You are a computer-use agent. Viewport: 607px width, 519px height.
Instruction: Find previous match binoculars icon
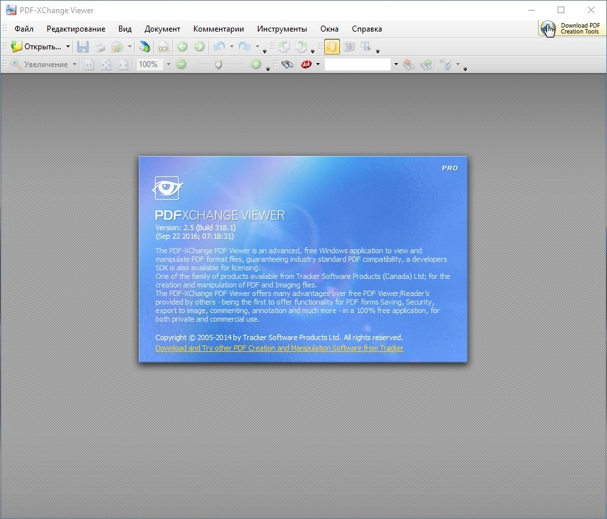pyautogui.click(x=409, y=64)
